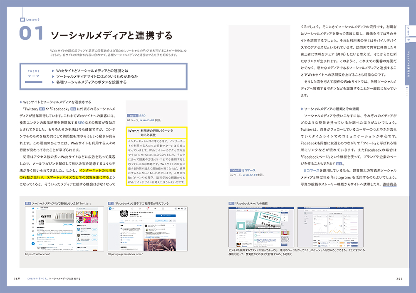Click the Word badge beside SEO

133,116
